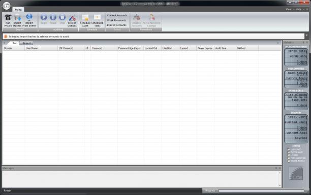The image size is (311, 195).
Task: Click the Progress label in status bar
Action: click(210, 190)
